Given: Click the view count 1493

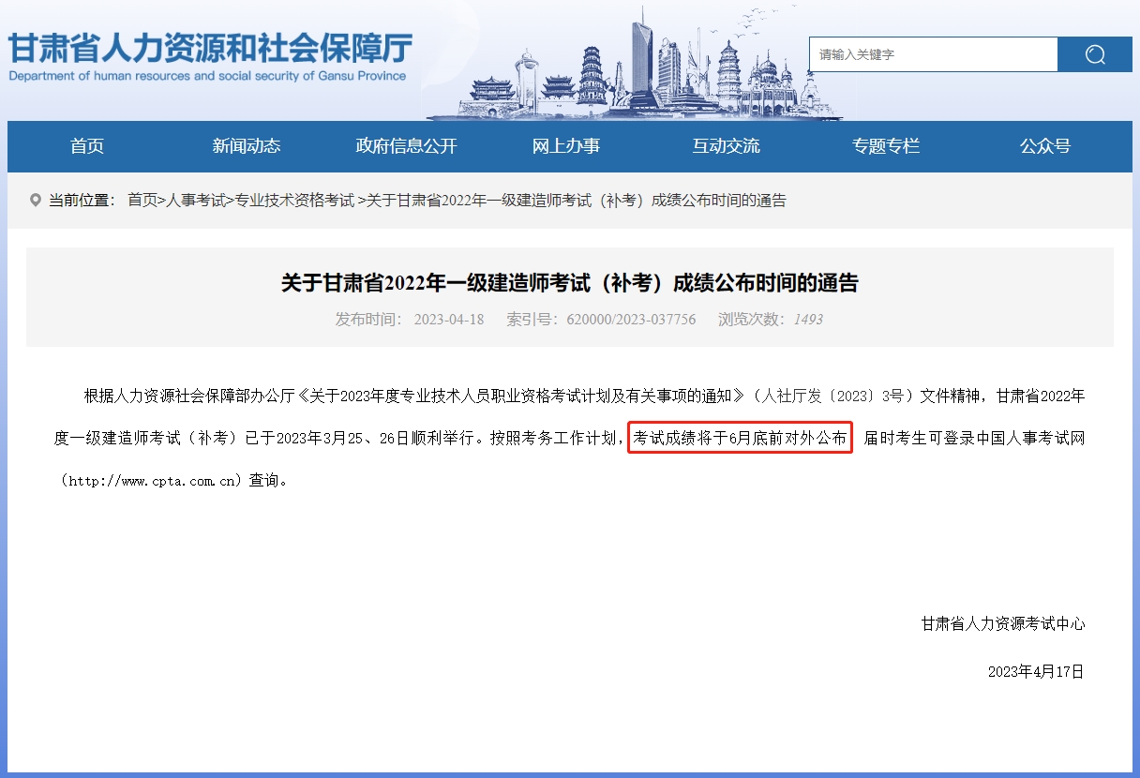Looking at the screenshot, I should pos(808,320).
